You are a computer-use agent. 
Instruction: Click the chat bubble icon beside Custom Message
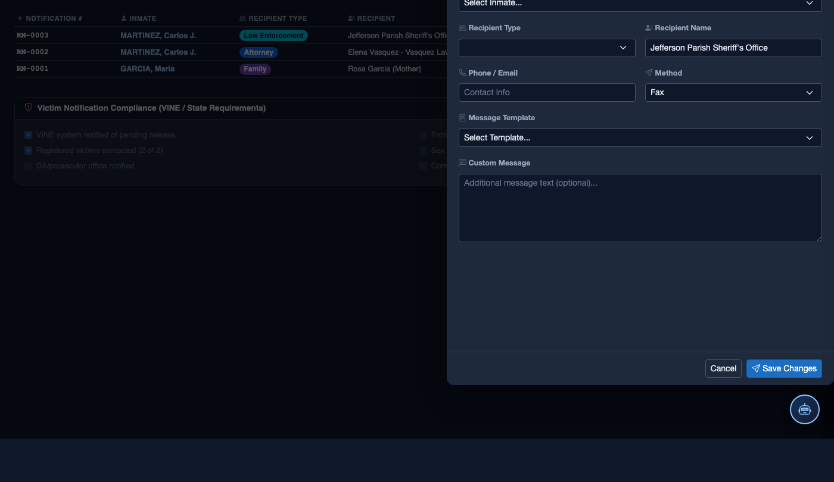(x=462, y=162)
